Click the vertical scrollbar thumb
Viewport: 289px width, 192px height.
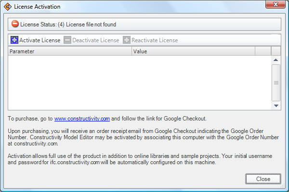[276, 83]
